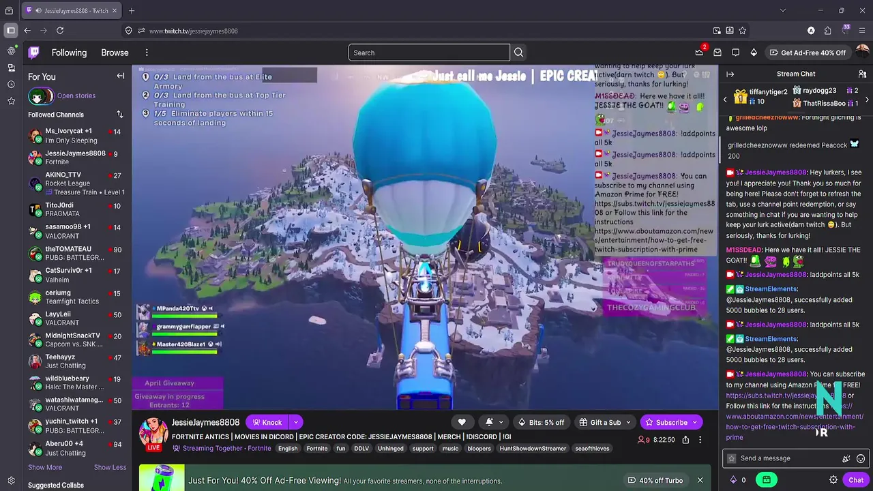This screenshot has width=873, height=491.
Task: Toggle channel notifications bell
Action: tap(489, 422)
